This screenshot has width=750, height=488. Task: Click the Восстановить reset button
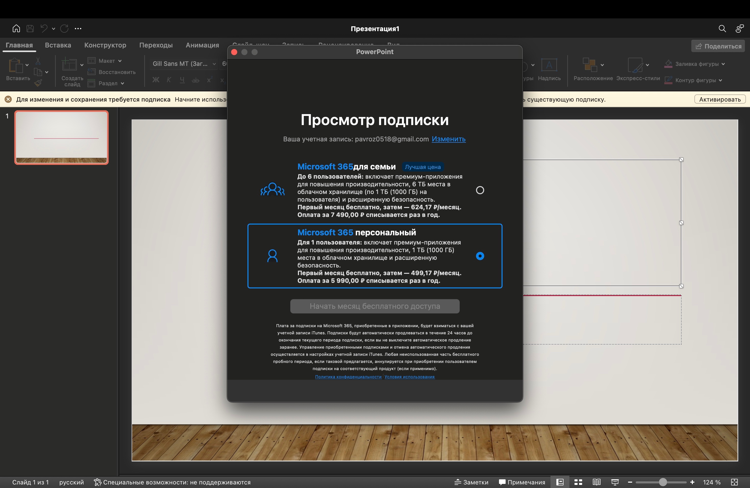111,72
